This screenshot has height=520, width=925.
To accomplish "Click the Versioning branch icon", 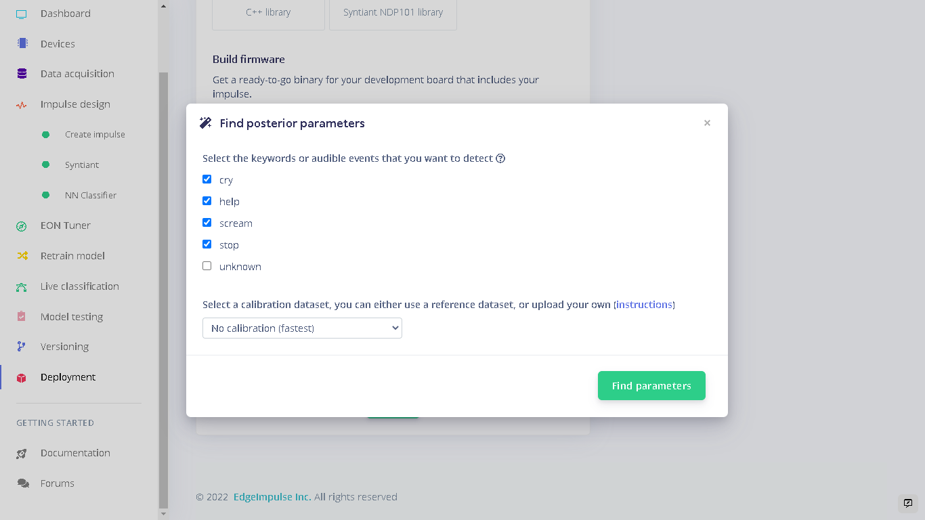I will 22,346.
